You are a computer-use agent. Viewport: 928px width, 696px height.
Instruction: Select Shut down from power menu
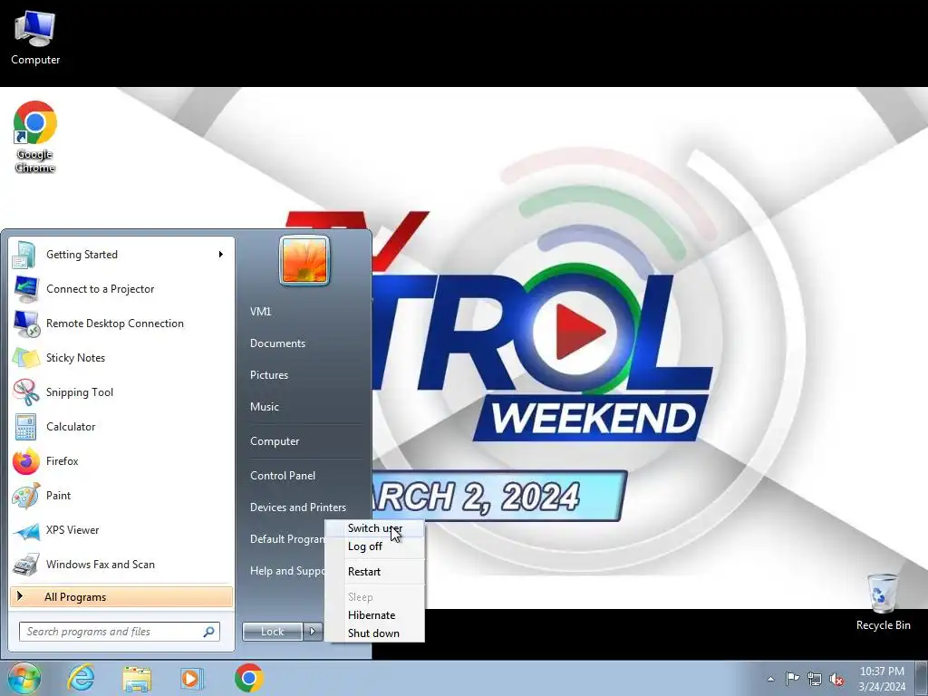[x=375, y=633]
